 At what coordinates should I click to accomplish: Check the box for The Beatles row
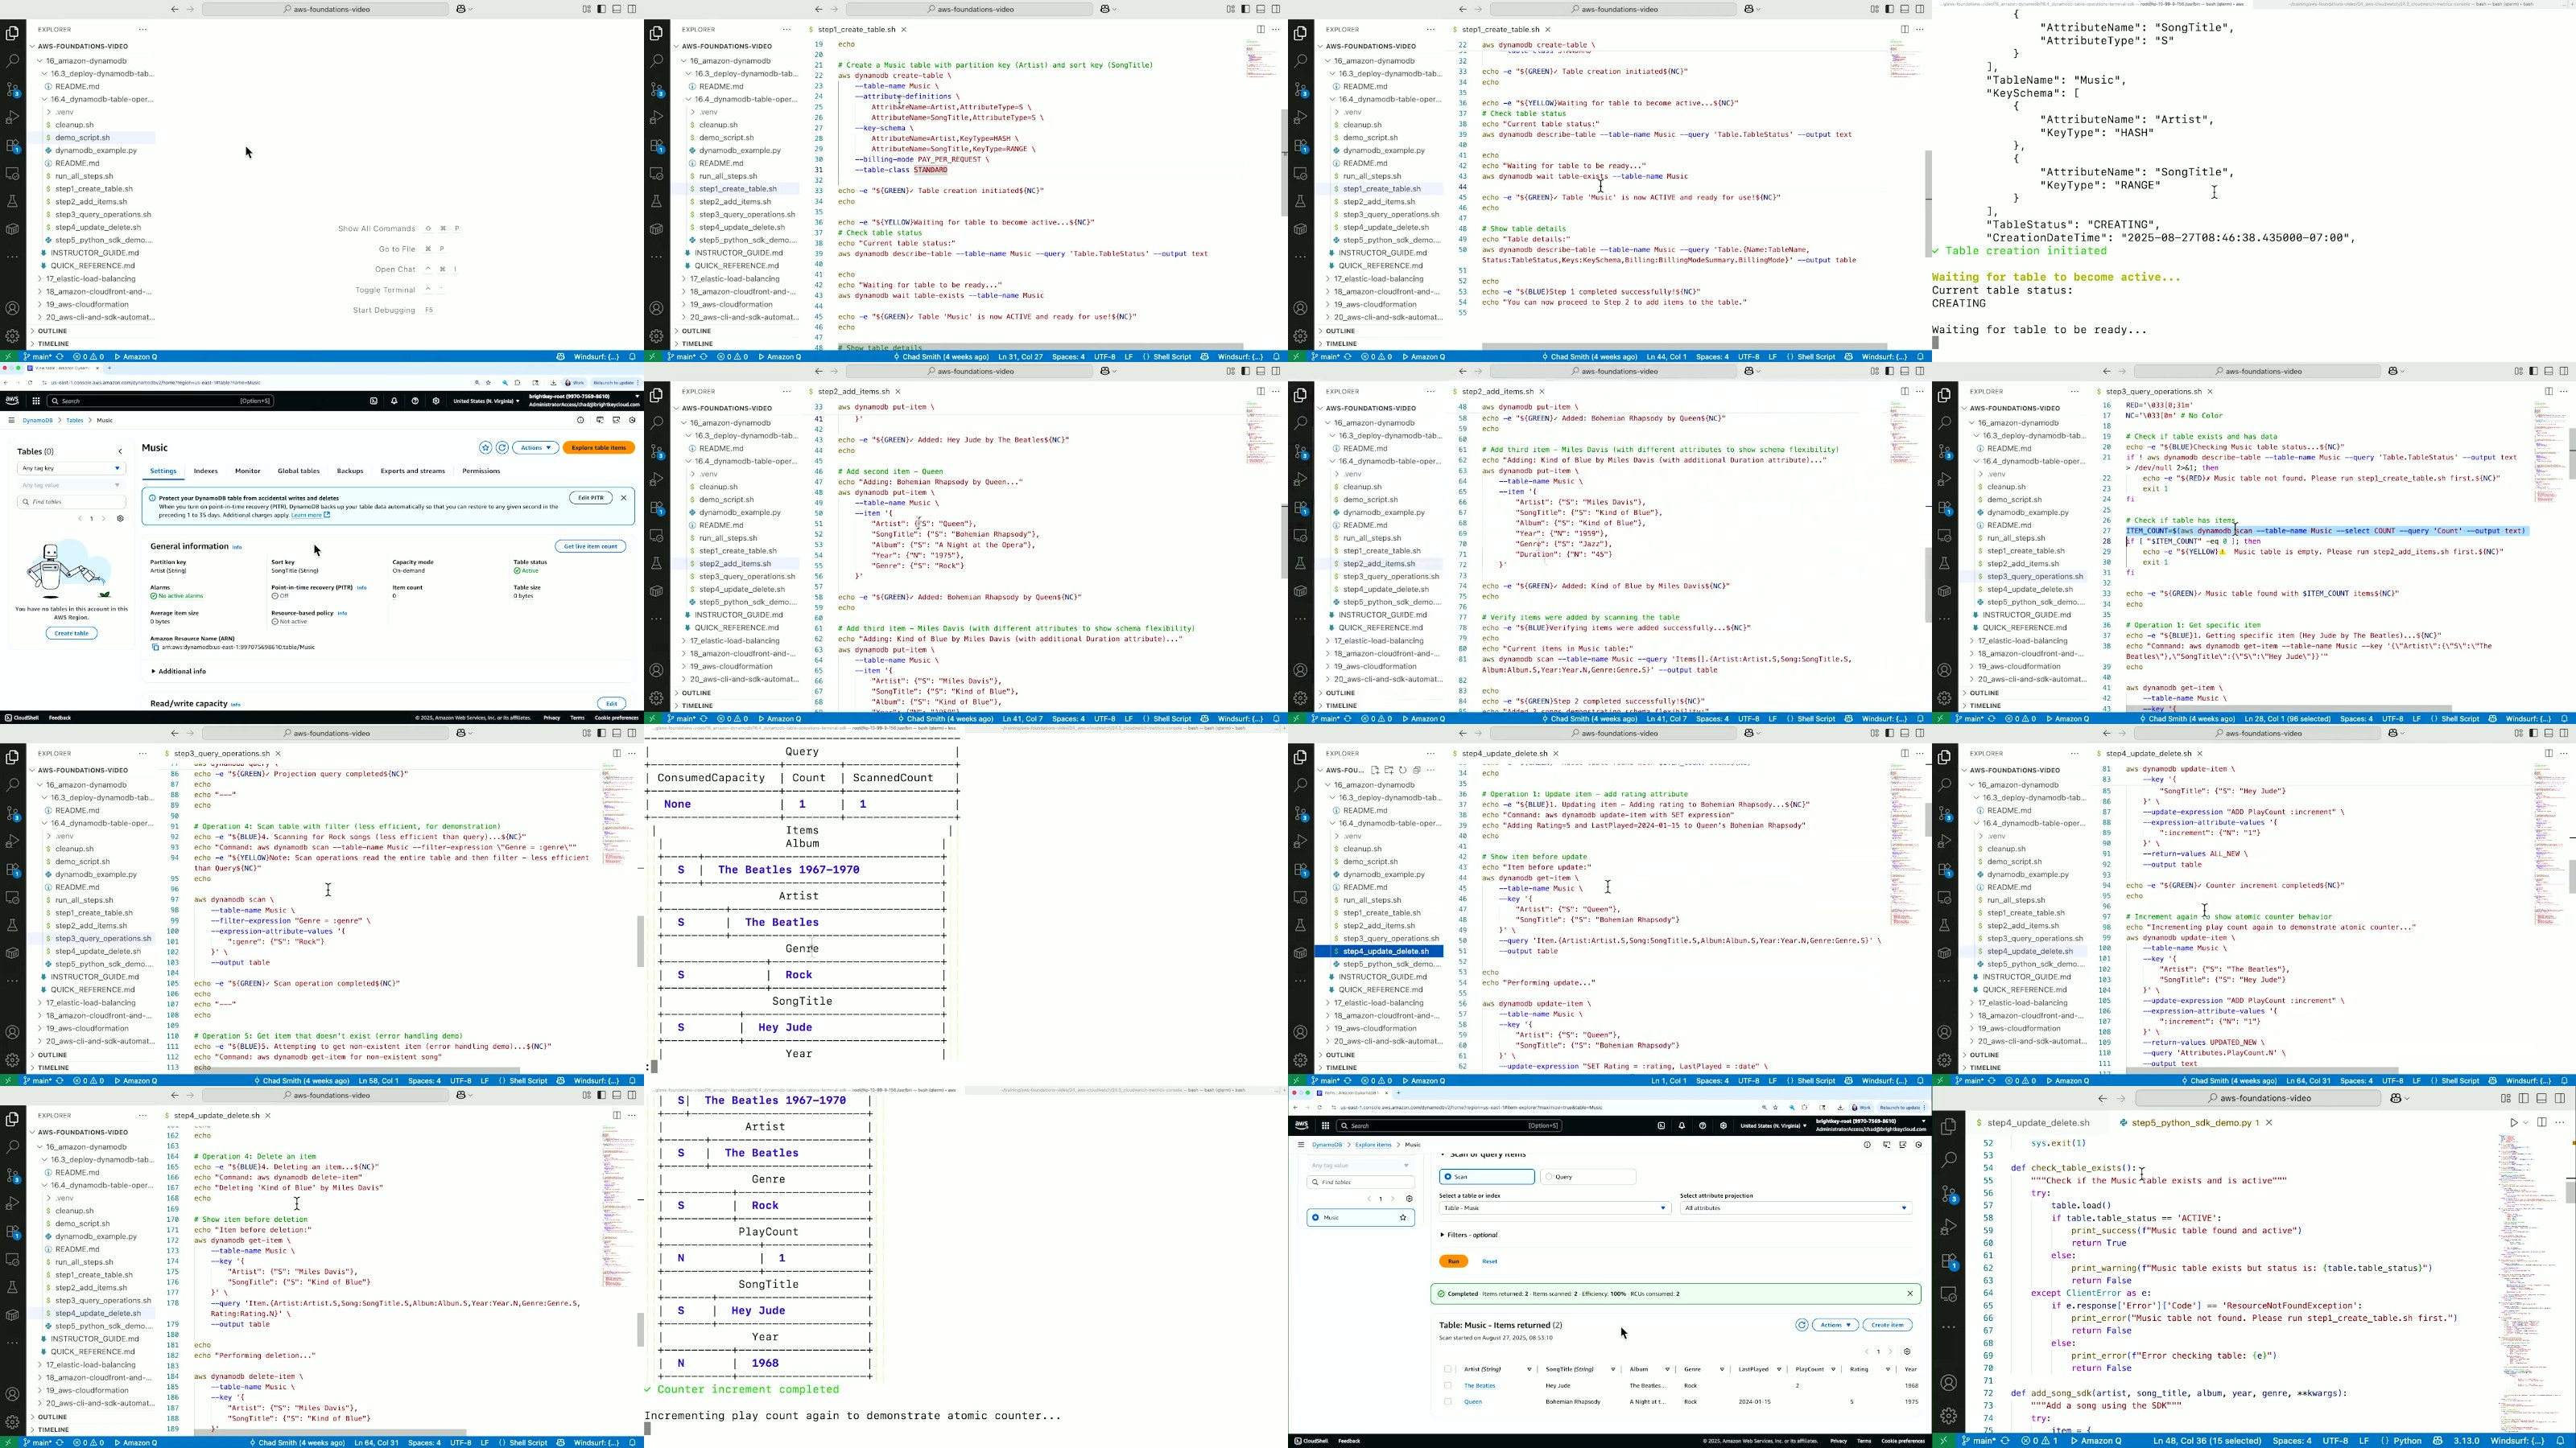click(1448, 1385)
